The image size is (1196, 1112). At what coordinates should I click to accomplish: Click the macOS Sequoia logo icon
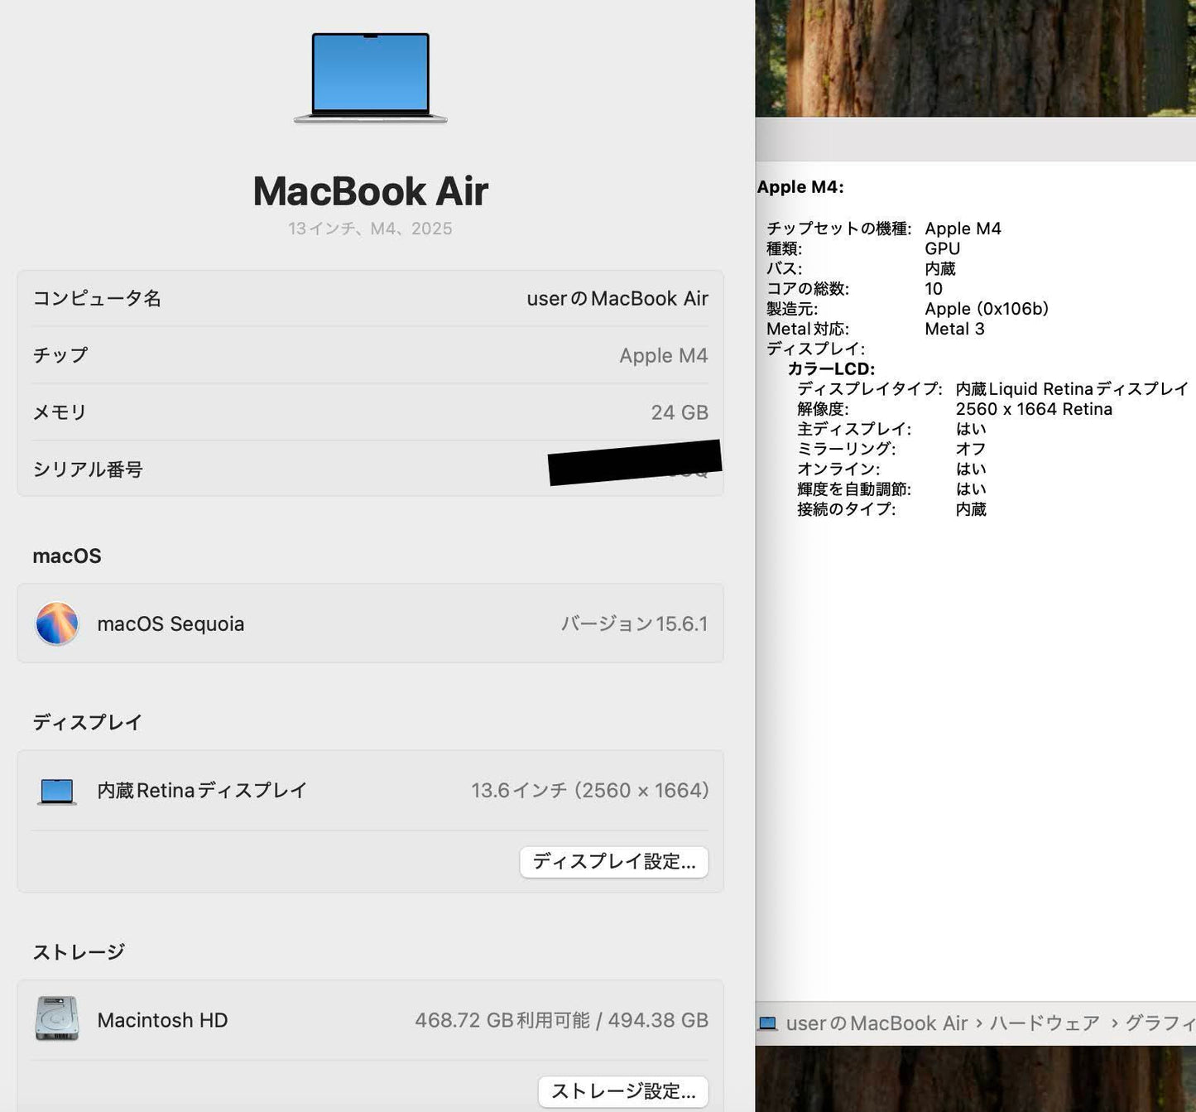(x=55, y=623)
